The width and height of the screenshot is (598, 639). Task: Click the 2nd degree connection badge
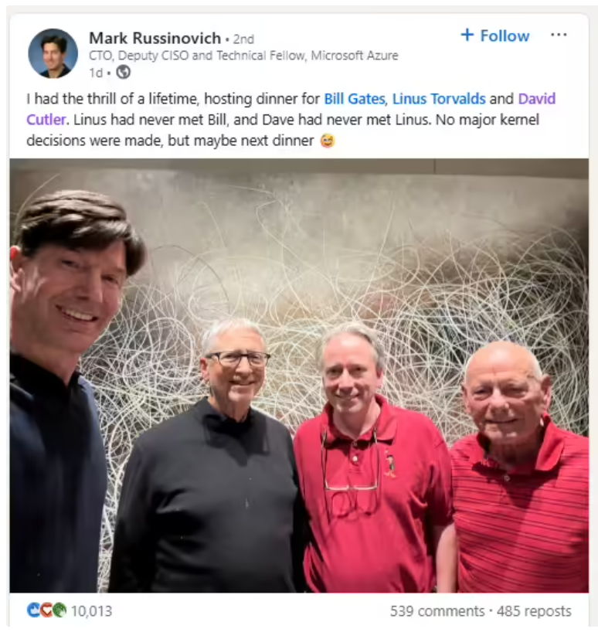click(243, 39)
